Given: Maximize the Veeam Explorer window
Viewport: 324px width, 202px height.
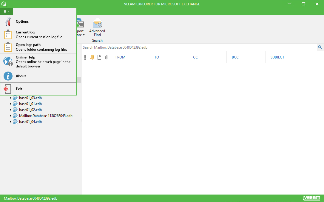Looking at the screenshot, I should click(x=303, y=4).
